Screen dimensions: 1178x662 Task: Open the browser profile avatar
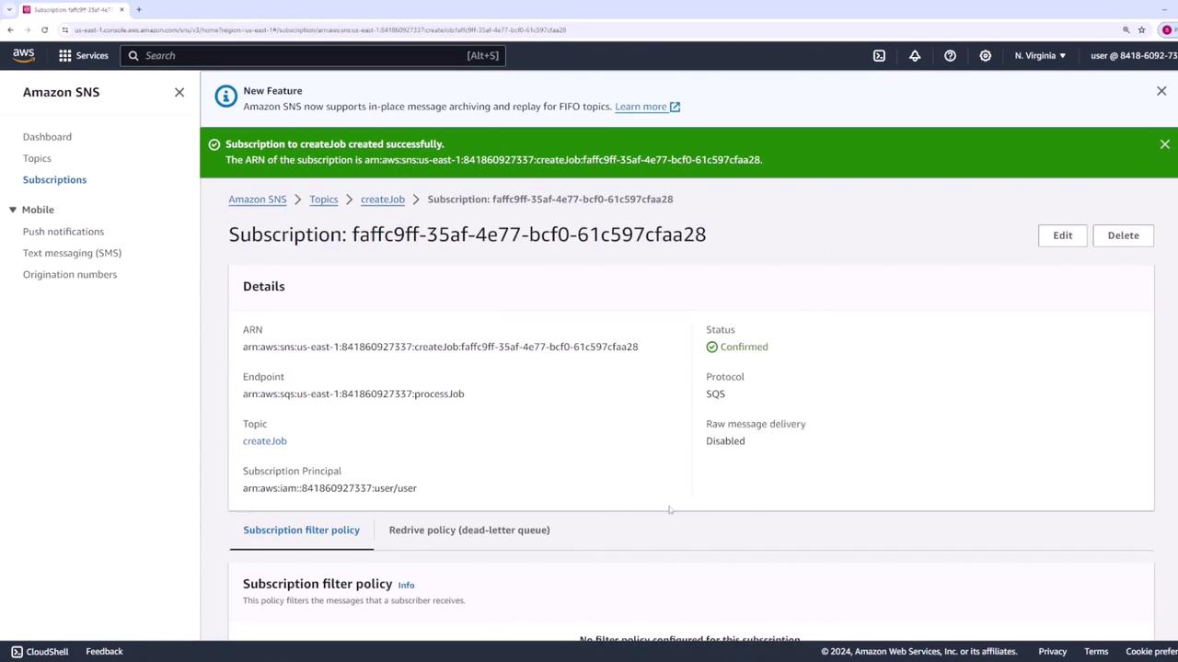1167,29
